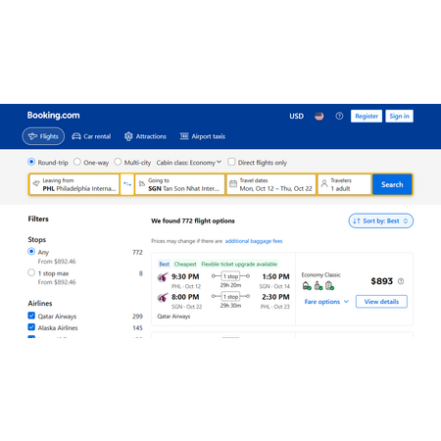Viewport: 441px width, 441px height.
Task: Click the swap origin and destination icon
Action: coord(127,184)
